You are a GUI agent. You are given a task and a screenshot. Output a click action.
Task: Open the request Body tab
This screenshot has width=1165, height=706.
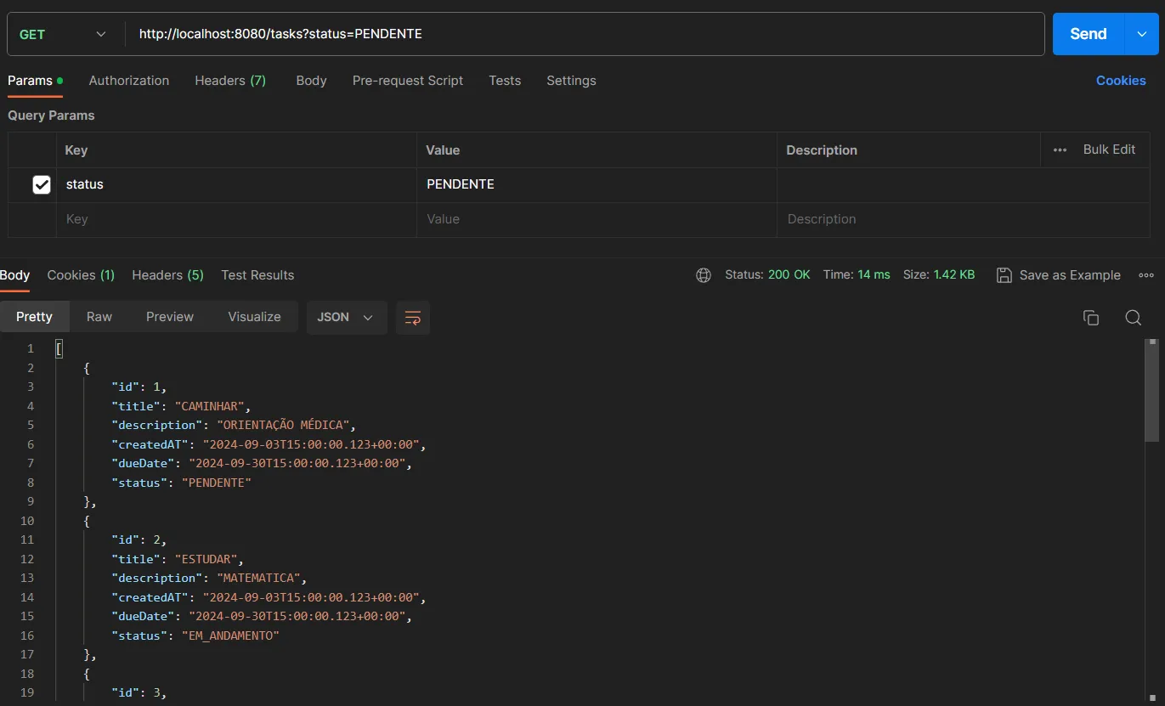311,81
